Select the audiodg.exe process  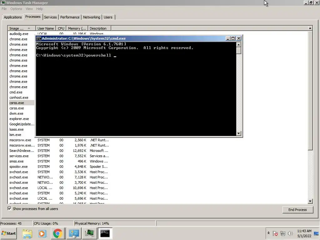[19, 34]
